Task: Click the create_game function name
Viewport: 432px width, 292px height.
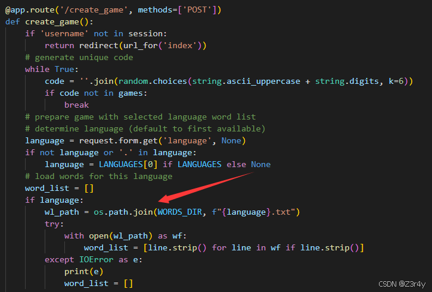Action: click(52, 22)
